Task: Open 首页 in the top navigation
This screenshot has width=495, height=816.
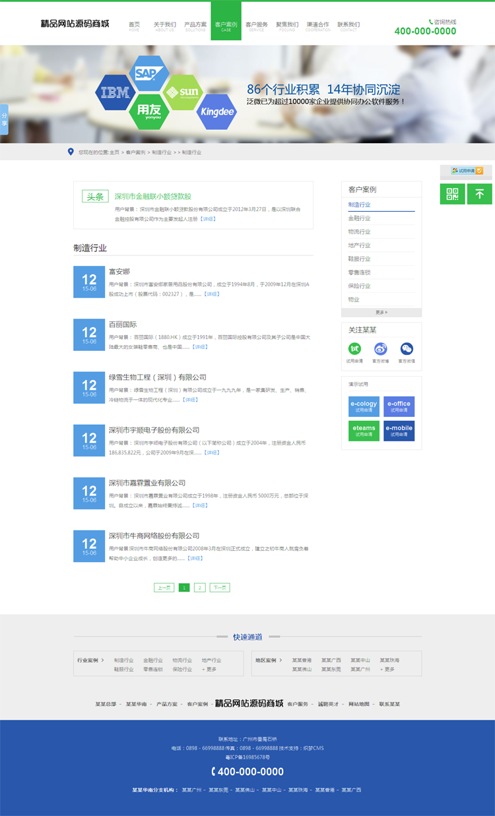Action: (134, 26)
